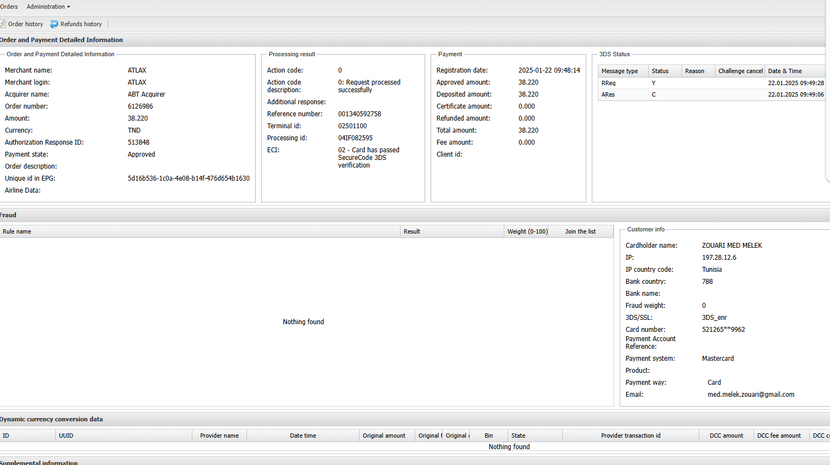Click the Order history document icon
The width and height of the screenshot is (830, 465).
(3, 24)
